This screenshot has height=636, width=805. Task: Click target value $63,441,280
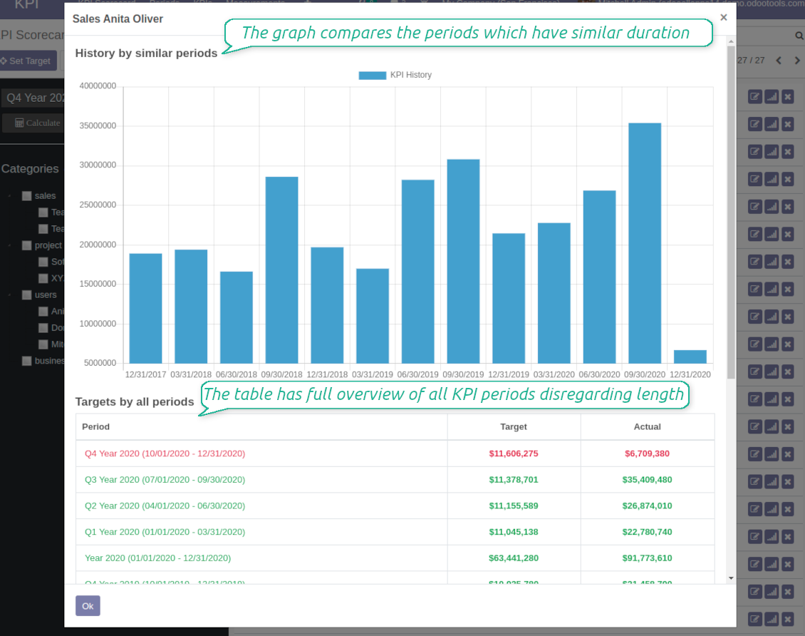[514, 558]
